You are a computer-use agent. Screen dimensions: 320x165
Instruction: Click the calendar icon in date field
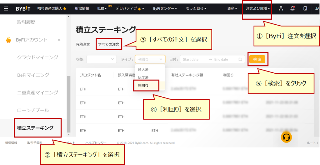240,59
